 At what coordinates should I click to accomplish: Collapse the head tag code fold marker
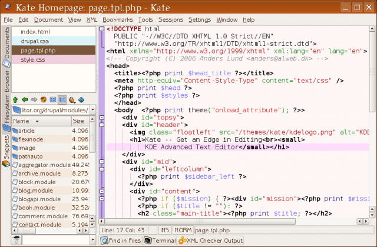102,66
